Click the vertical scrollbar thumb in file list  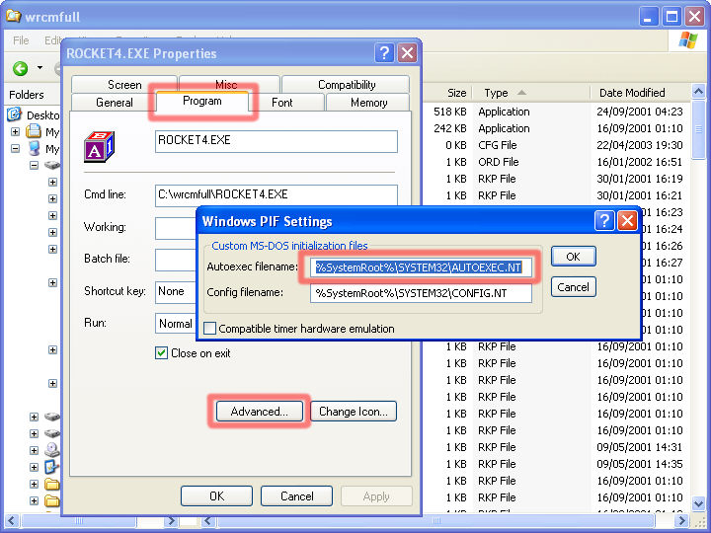pyautogui.click(x=699, y=130)
